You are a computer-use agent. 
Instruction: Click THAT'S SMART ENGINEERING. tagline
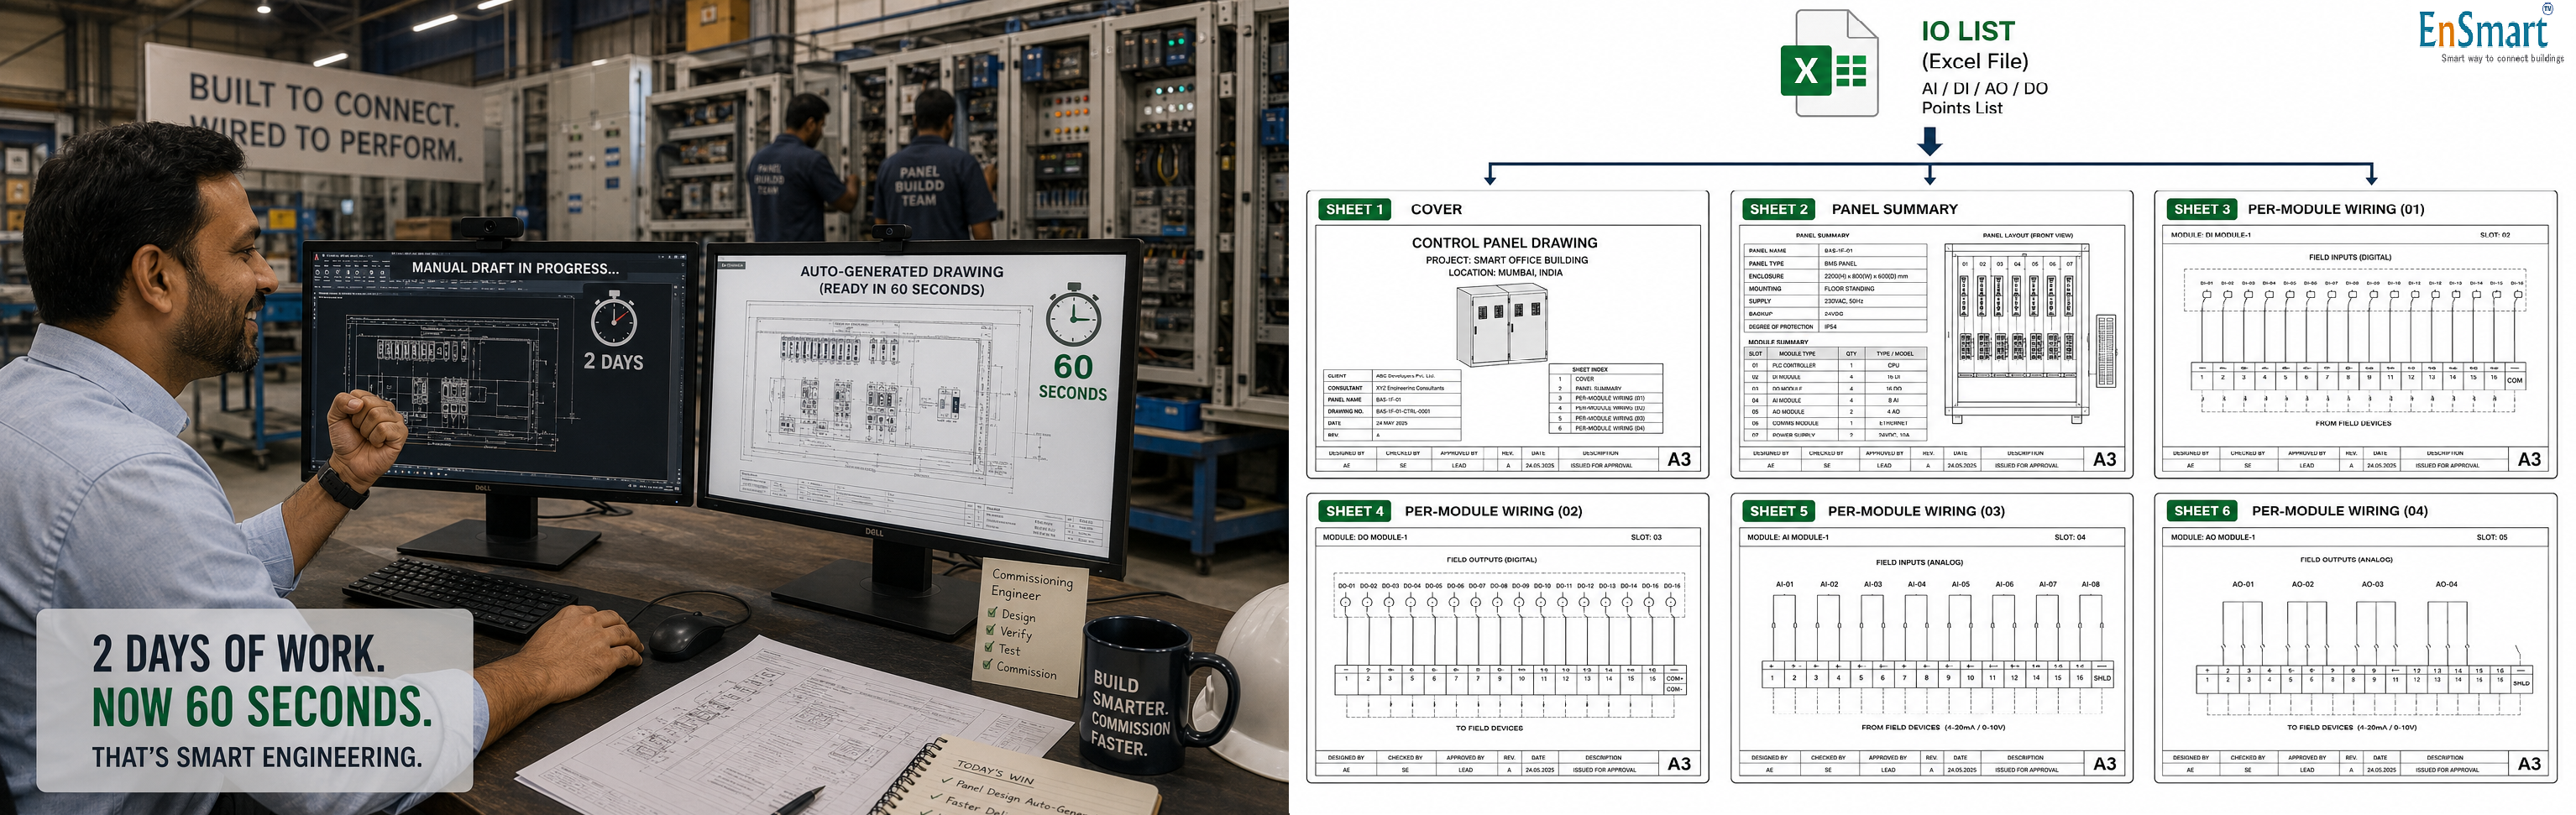pos(257,758)
